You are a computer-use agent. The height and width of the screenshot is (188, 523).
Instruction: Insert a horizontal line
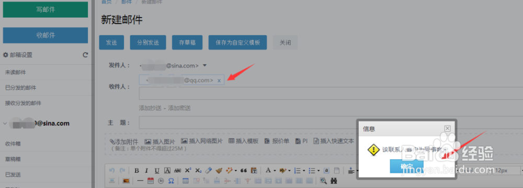click(x=140, y=181)
